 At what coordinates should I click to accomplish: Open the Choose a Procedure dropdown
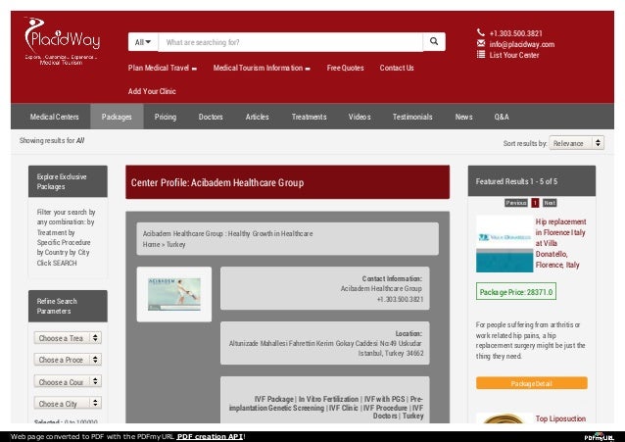[x=68, y=360]
